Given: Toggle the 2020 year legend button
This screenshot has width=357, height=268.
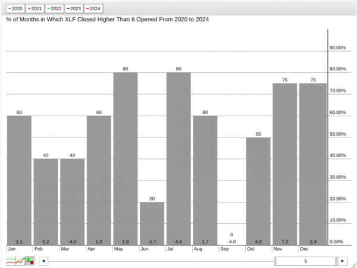Looking at the screenshot, I should pyautogui.click(x=15, y=9).
